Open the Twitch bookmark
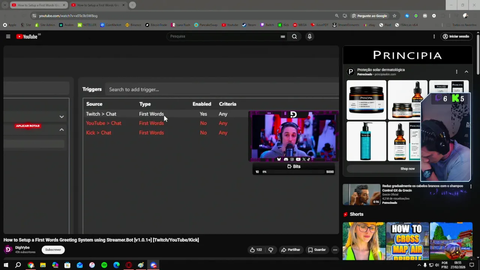 tap(267, 25)
